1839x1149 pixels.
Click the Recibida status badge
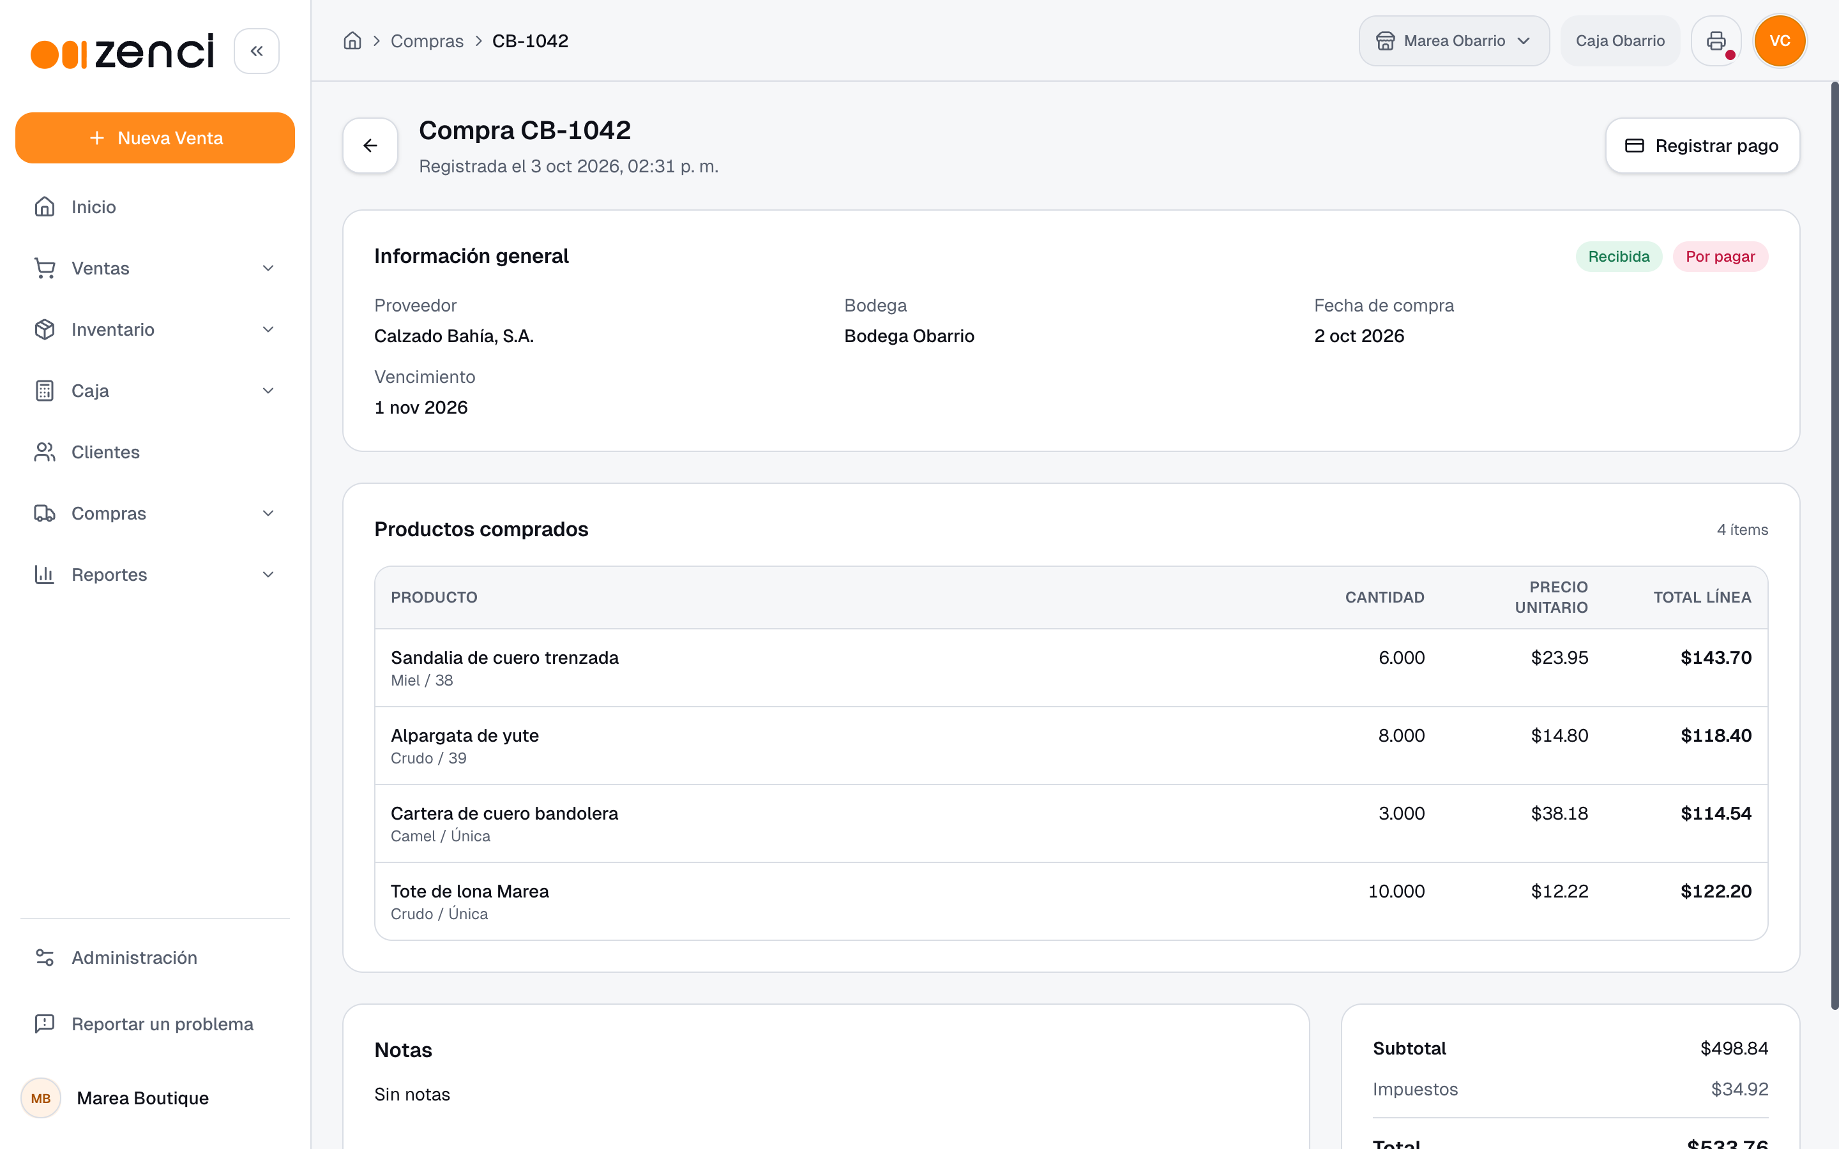[x=1619, y=256]
